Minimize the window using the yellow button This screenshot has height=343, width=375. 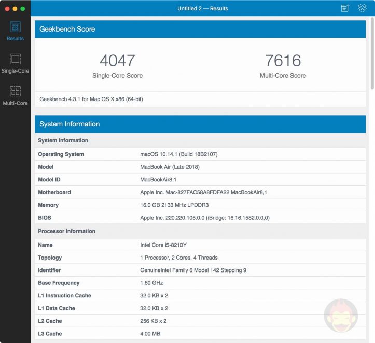(15, 9)
